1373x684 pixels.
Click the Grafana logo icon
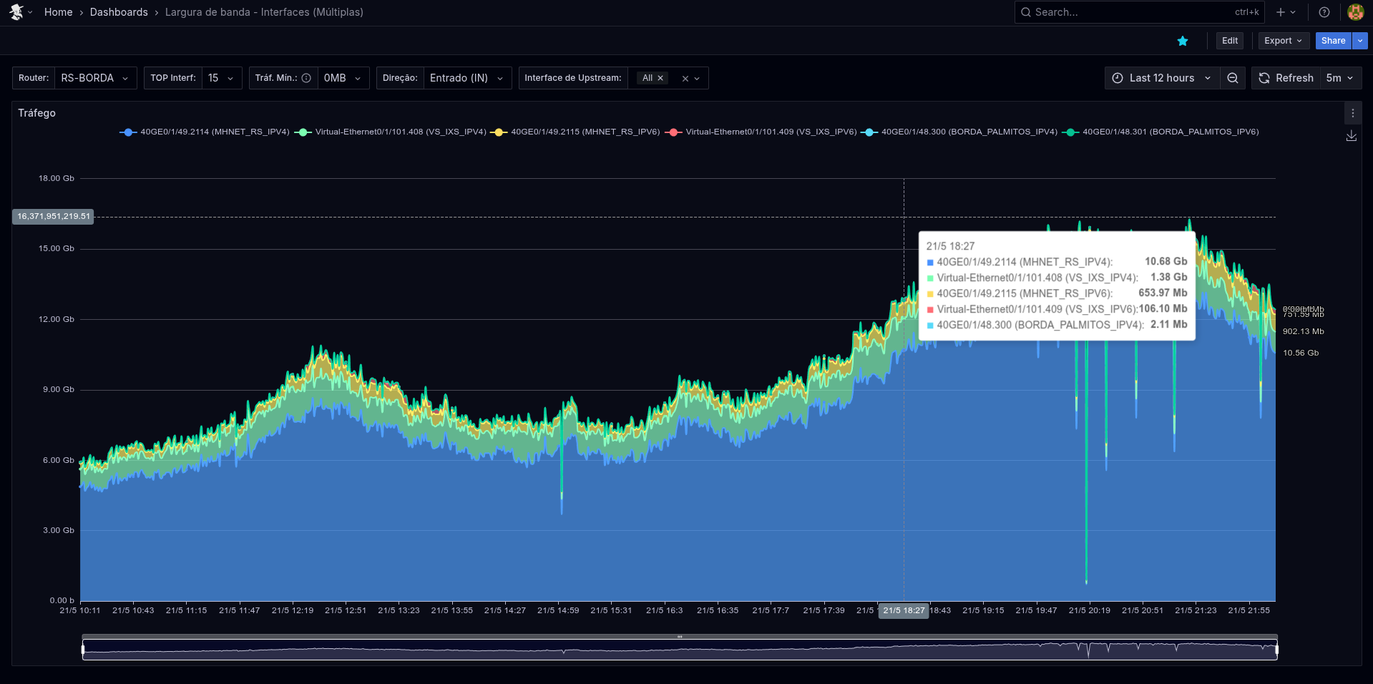[x=16, y=12]
